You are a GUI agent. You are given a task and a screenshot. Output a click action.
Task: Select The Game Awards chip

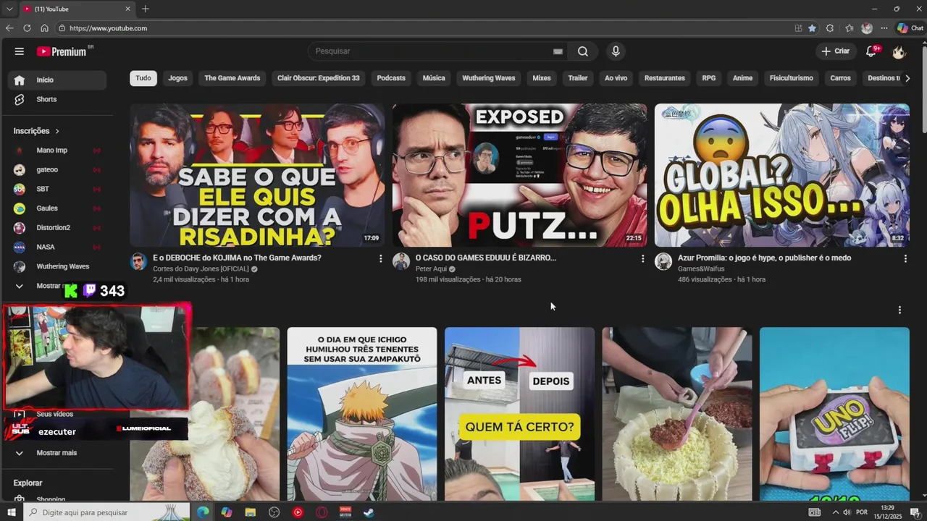(x=232, y=78)
